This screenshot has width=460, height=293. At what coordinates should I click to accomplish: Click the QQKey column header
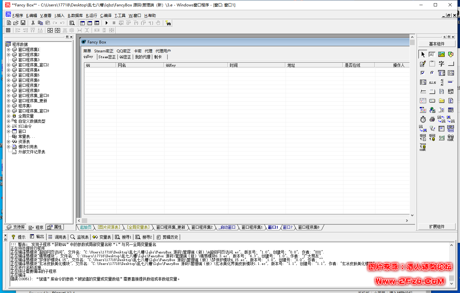coord(196,65)
